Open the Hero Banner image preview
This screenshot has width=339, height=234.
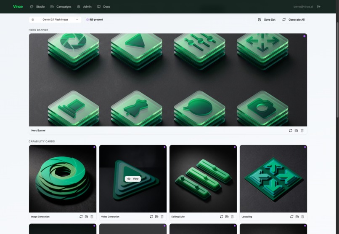[168, 80]
